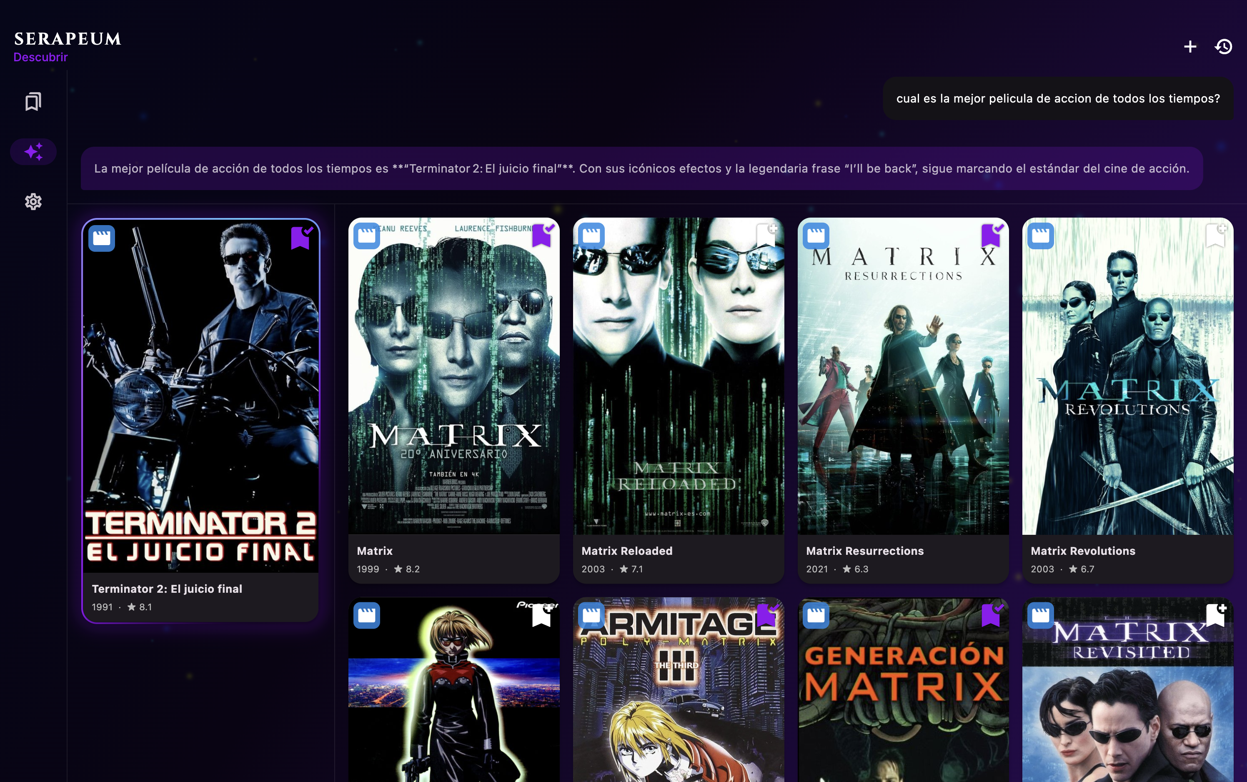
Task: Click movie type icon on Generación Matrix card
Action: (816, 615)
